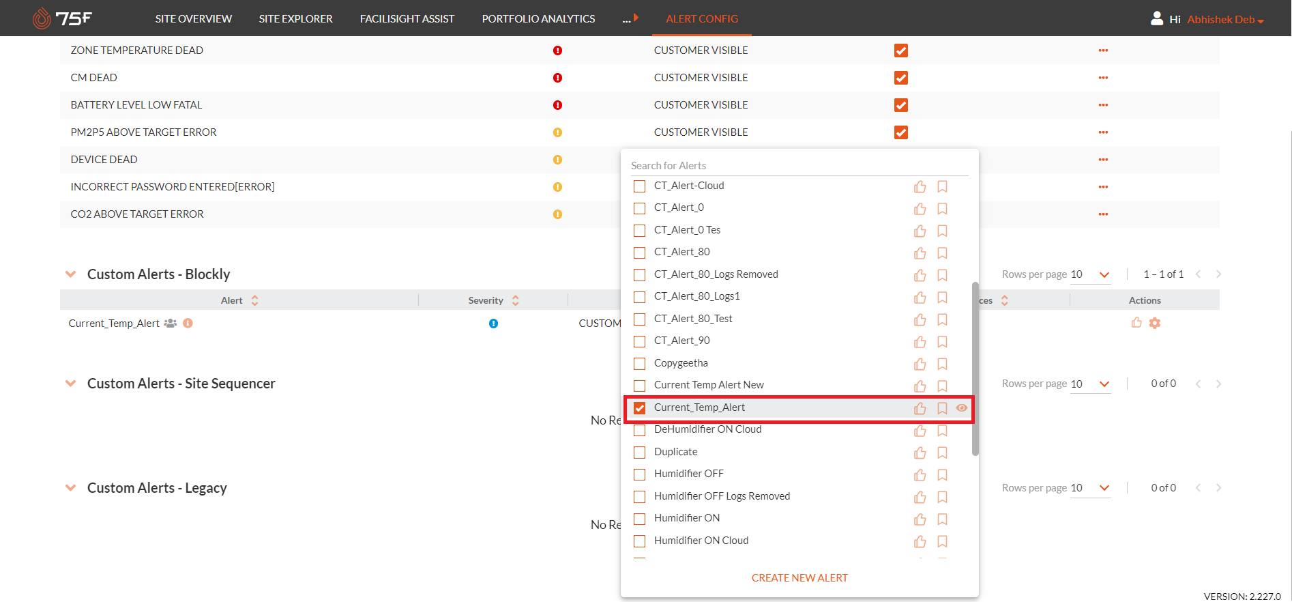
Task: Collapse the Custom Alerts - Site Sequencer section
Action: click(x=70, y=384)
